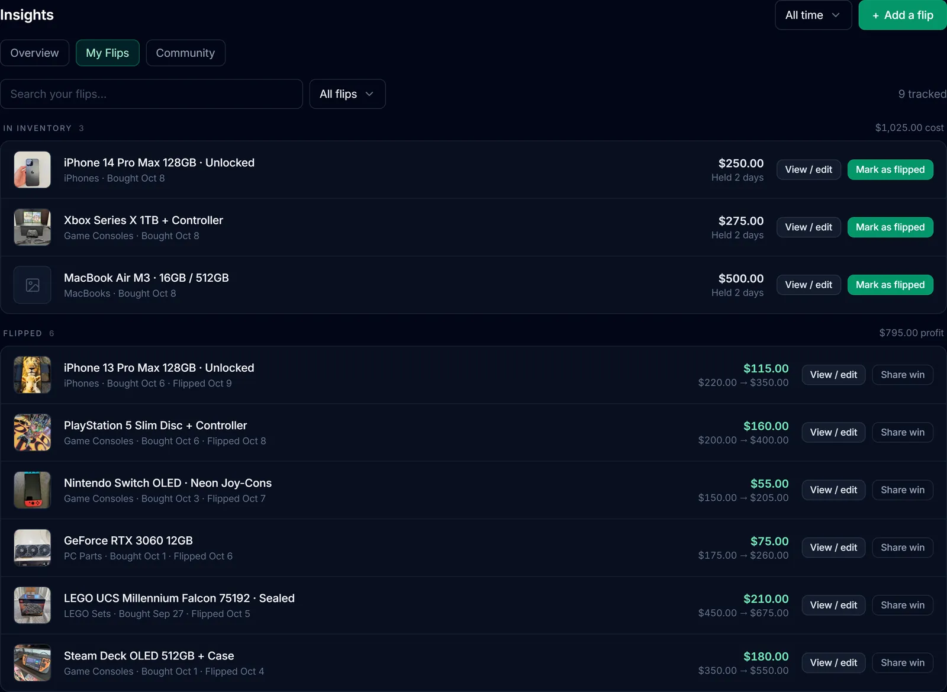Share win for iPhone 13 Pro Max
Image resolution: width=947 pixels, height=692 pixels.
coord(903,375)
